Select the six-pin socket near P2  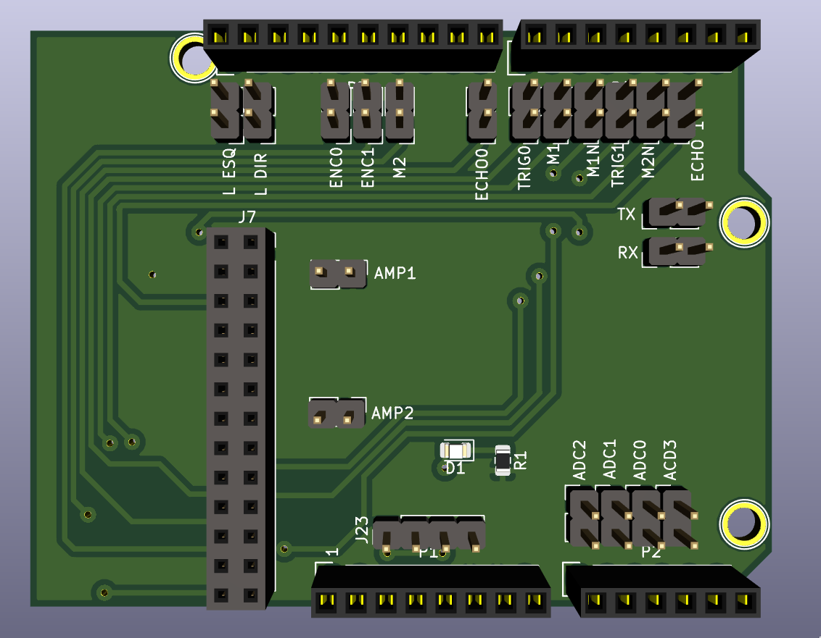tap(662, 591)
